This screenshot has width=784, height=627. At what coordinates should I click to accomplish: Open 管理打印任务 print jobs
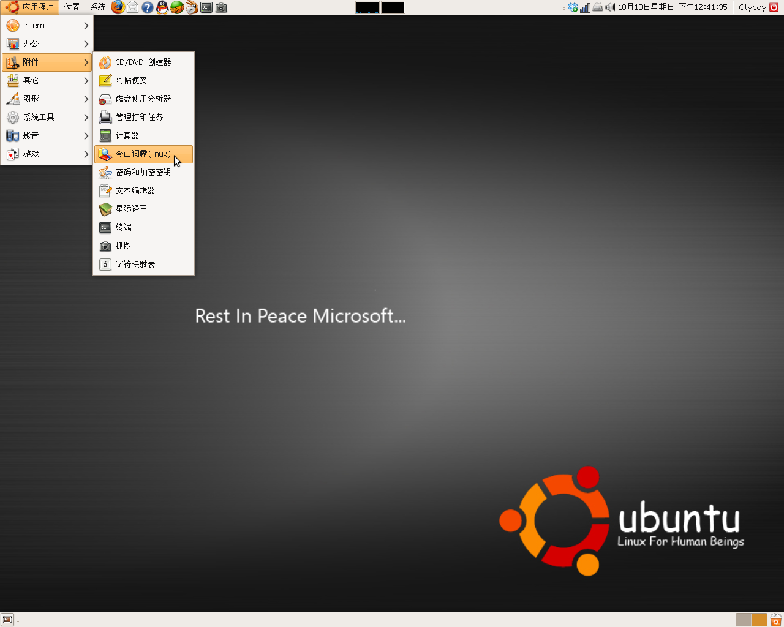point(144,117)
